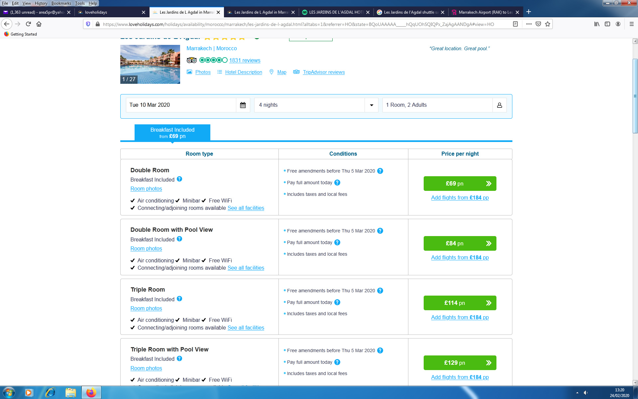Click Double Room free amendments info icon

pos(380,171)
